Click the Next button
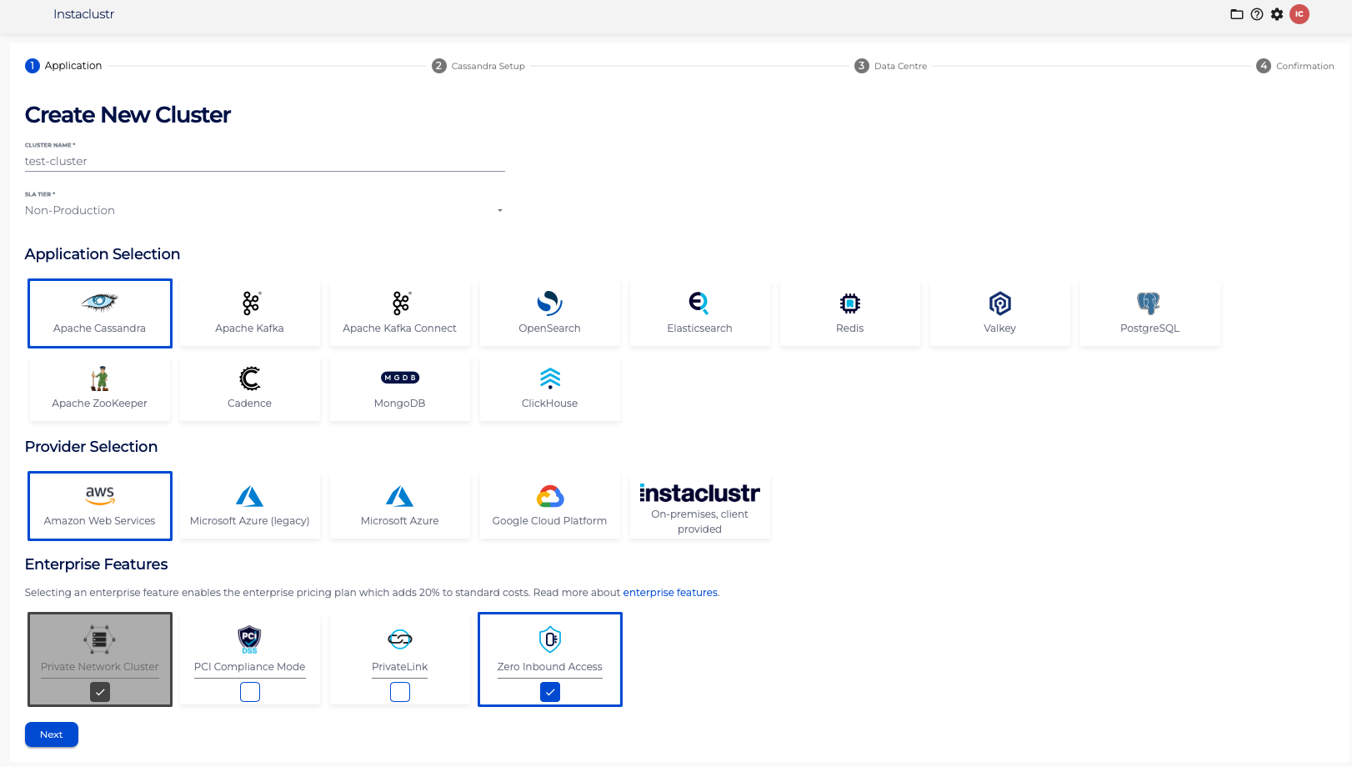This screenshot has width=1352, height=767. 52,734
